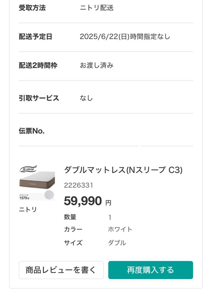This screenshot has height=294, width=212.
Task: Click the ホワイト color value
Action: [x=120, y=229]
